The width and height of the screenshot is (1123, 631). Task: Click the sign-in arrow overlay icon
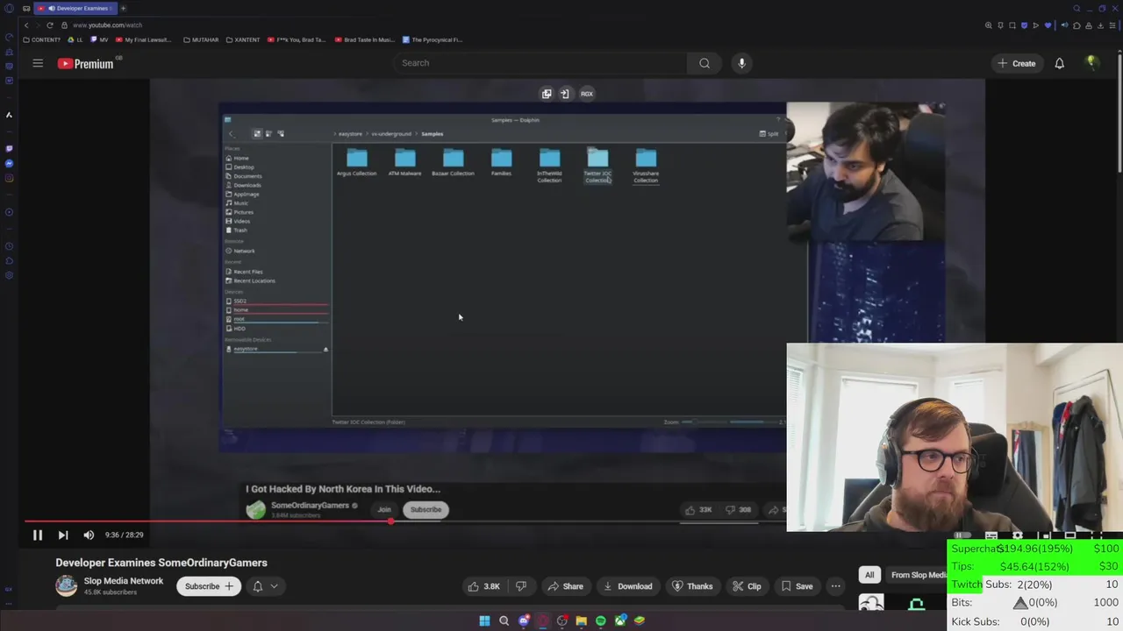coord(565,94)
